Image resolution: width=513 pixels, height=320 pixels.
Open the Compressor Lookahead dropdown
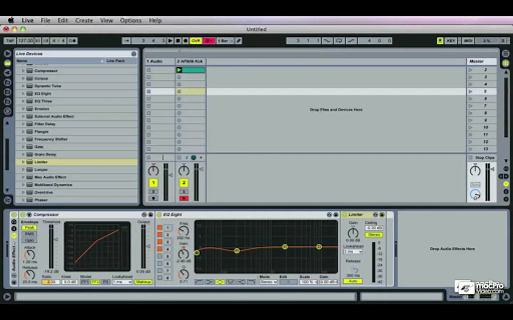point(122,282)
